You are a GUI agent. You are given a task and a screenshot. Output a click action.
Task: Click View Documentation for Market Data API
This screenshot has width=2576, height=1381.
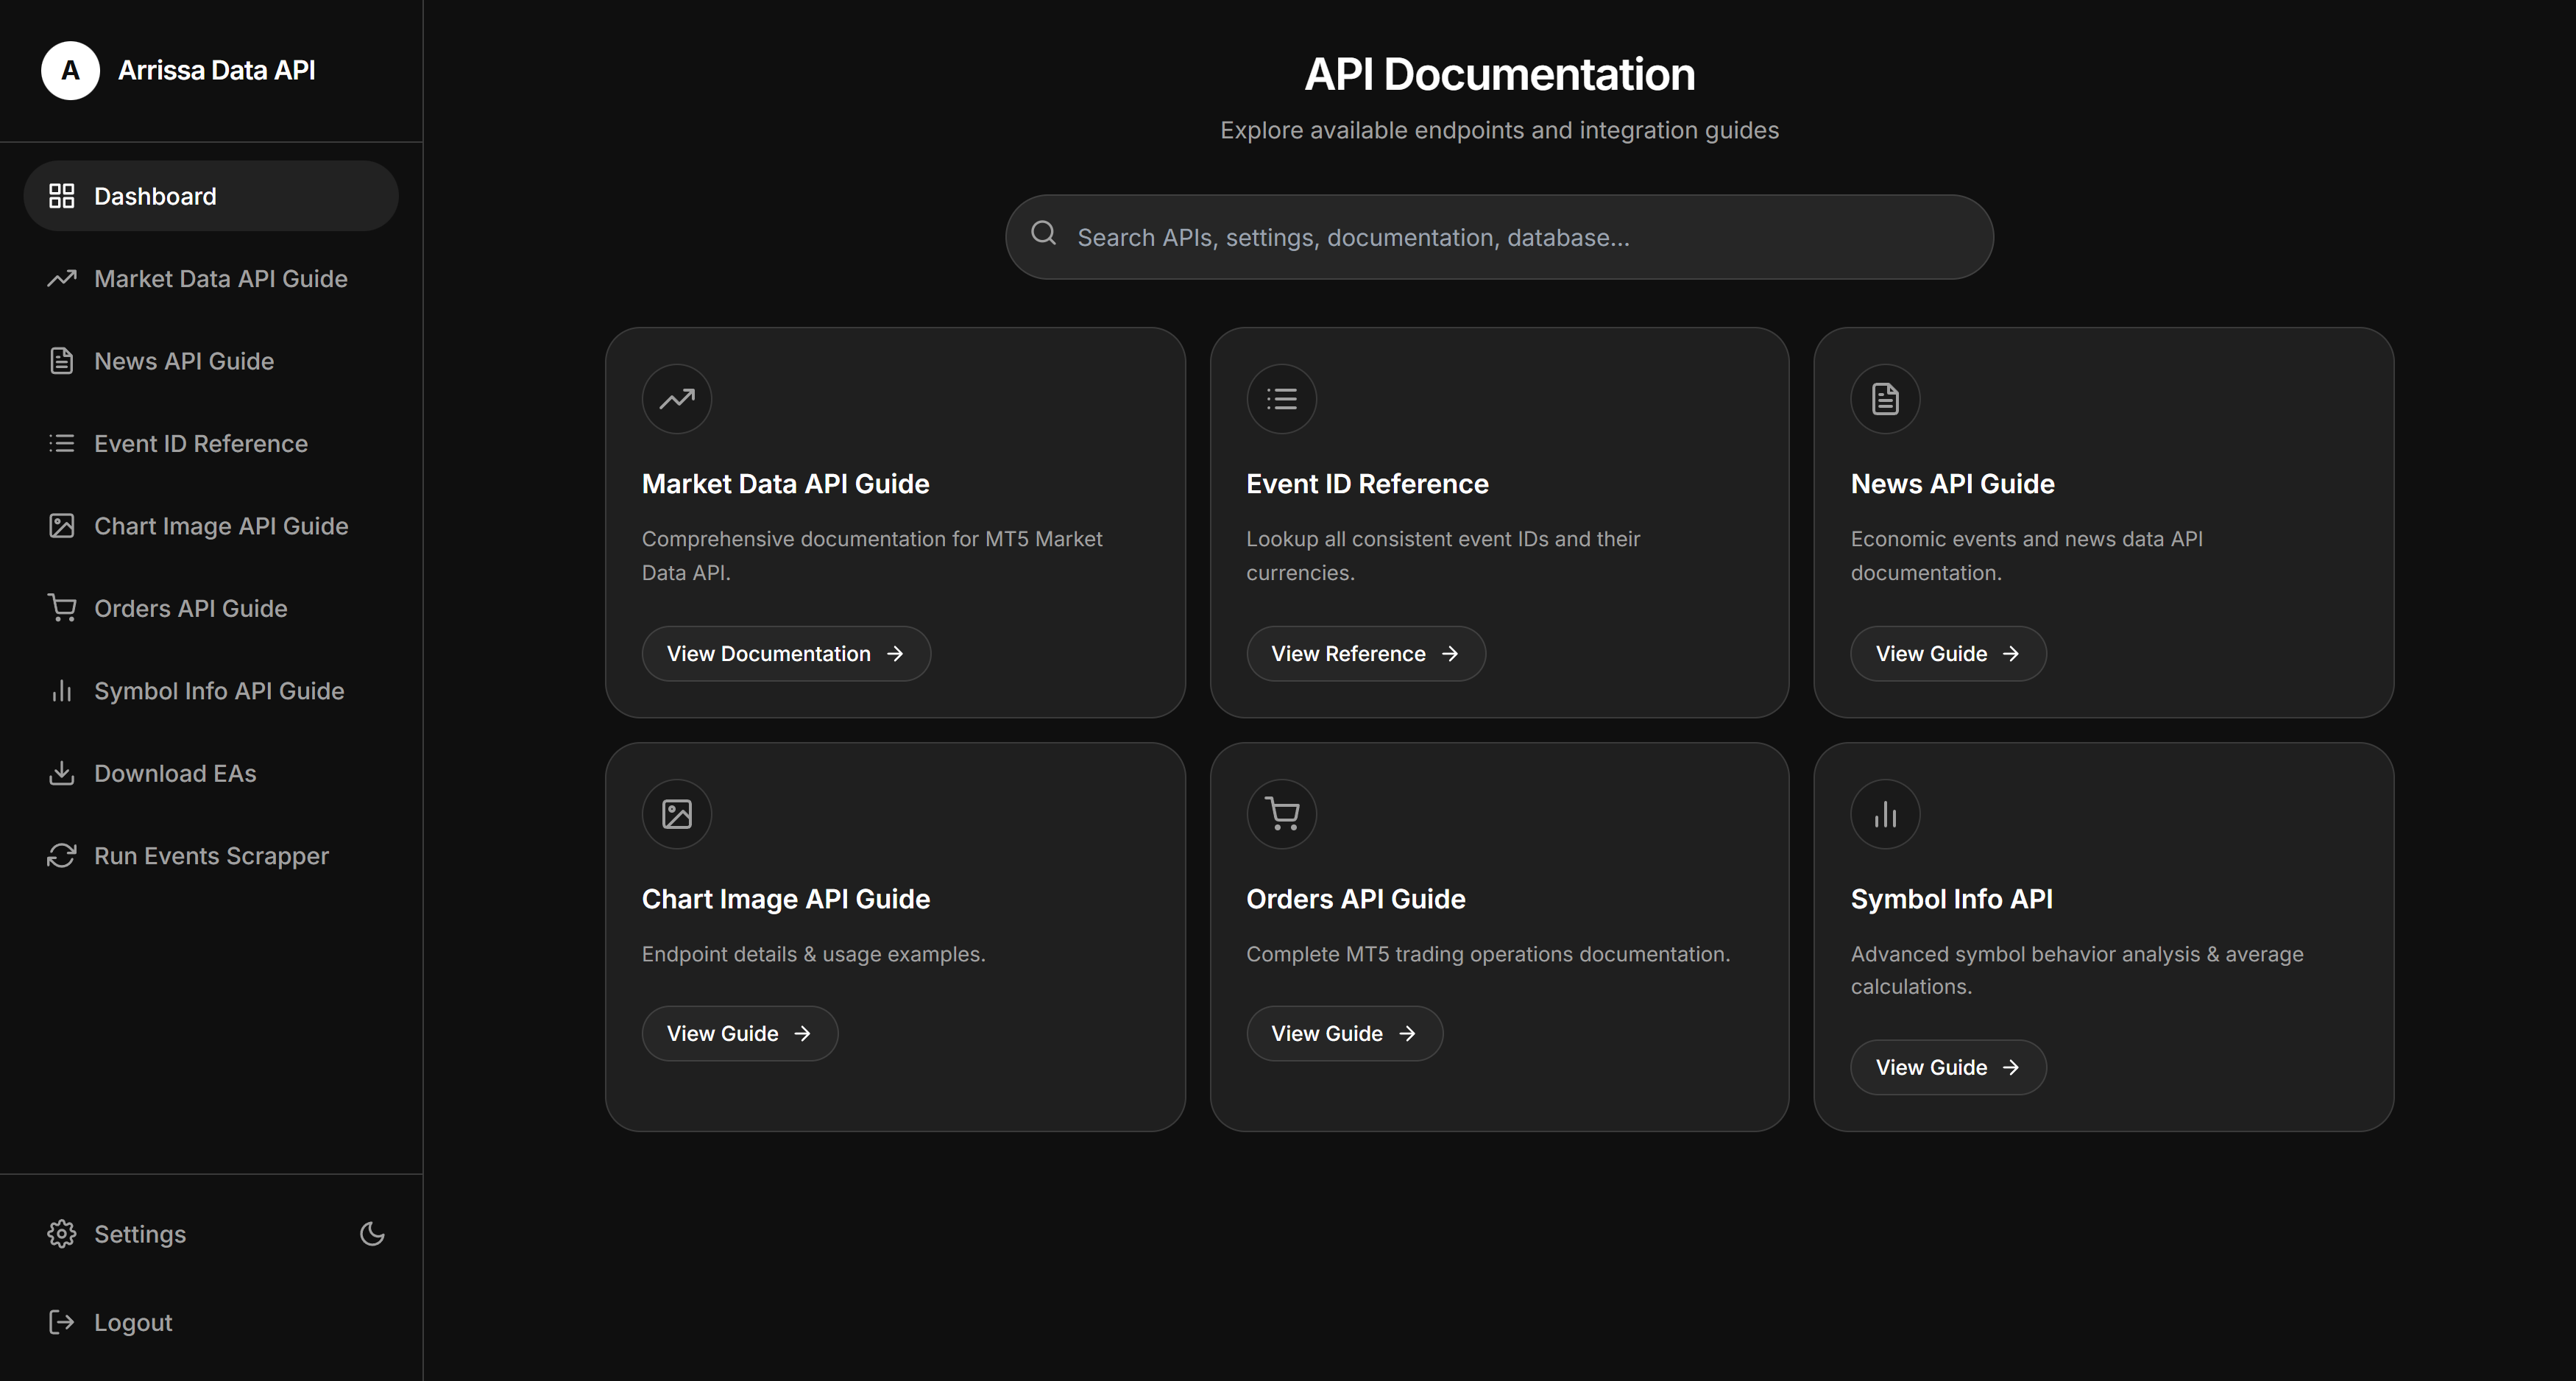click(786, 653)
